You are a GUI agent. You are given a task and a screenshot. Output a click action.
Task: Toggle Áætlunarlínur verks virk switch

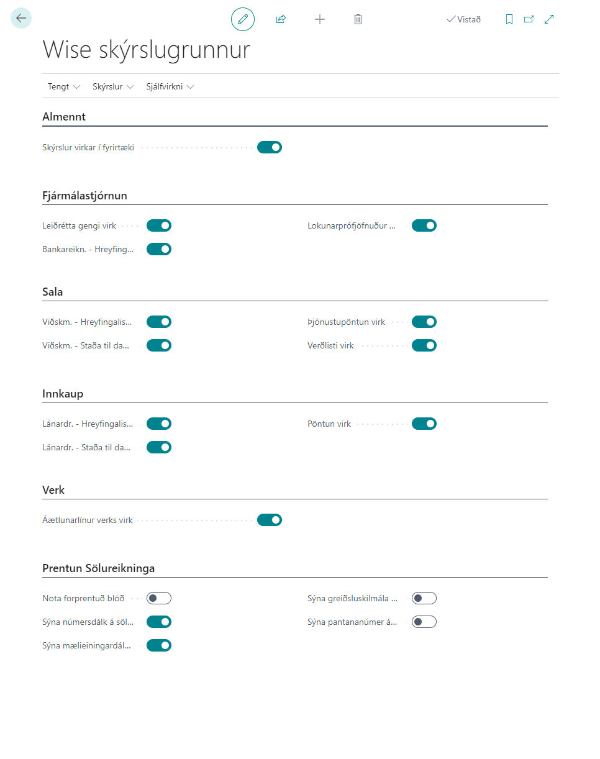[270, 520]
